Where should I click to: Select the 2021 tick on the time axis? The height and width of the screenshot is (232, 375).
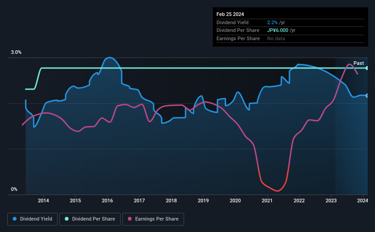pyautogui.click(x=267, y=200)
